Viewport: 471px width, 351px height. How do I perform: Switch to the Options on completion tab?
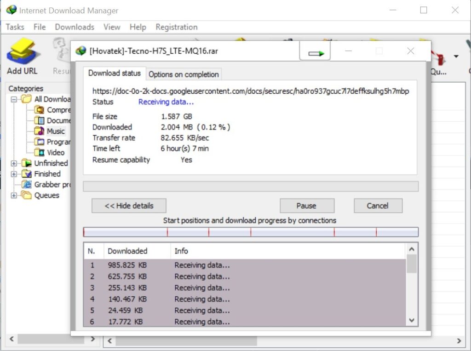(184, 74)
